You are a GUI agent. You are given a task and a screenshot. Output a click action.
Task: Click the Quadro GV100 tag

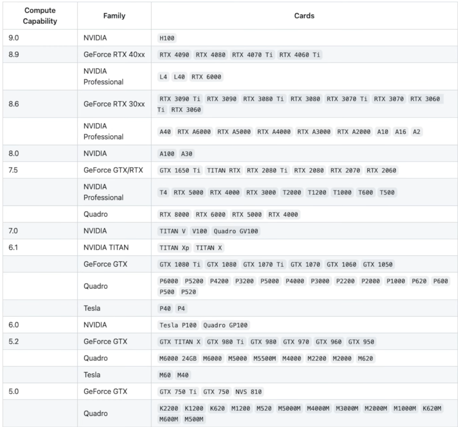[x=236, y=231]
